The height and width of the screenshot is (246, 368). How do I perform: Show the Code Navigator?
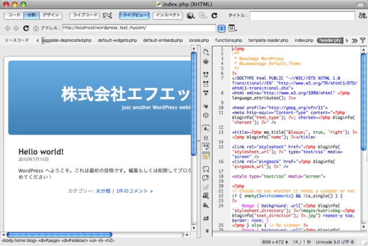206,61
